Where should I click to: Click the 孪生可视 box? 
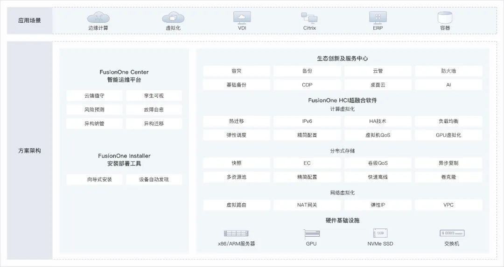pyautogui.click(x=154, y=95)
